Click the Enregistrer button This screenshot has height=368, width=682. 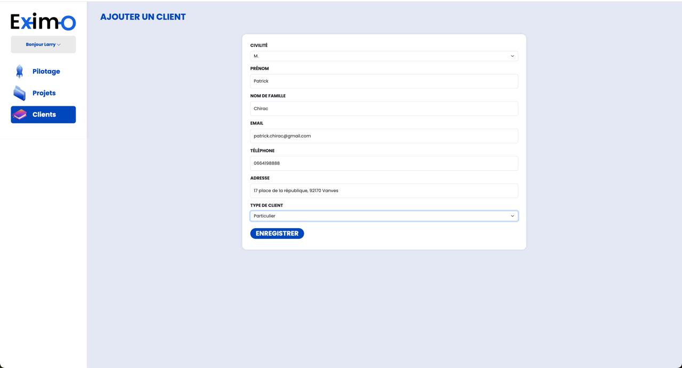pos(277,233)
